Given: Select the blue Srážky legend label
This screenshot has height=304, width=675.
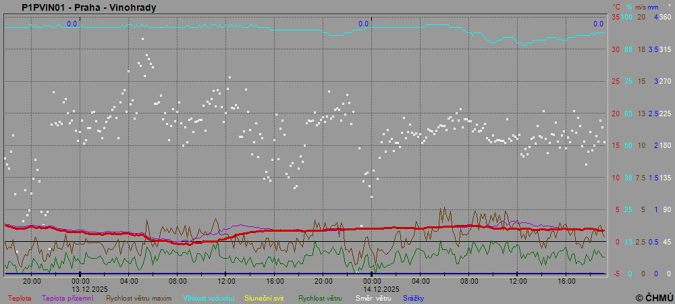Looking at the screenshot, I should click(414, 298).
